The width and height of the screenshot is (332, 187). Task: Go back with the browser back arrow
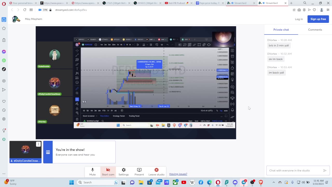12,10
